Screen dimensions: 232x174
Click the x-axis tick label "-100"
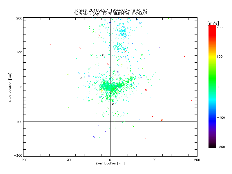click(67, 160)
